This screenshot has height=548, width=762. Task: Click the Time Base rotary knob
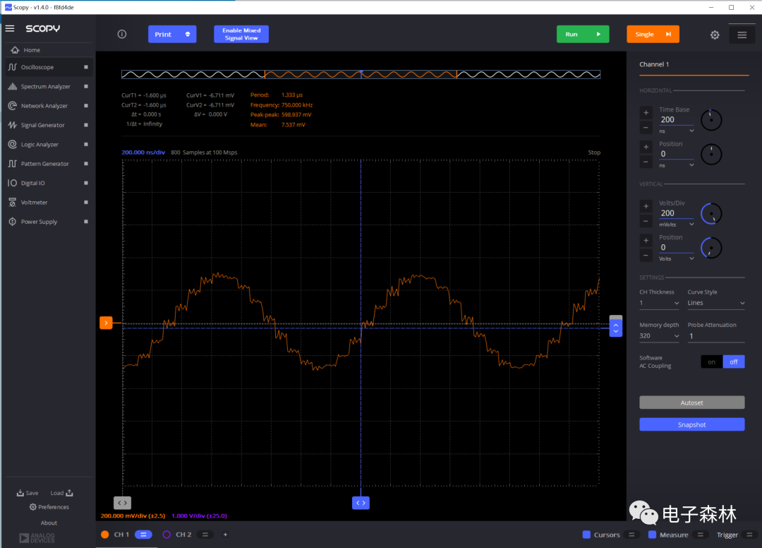point(711,120)
